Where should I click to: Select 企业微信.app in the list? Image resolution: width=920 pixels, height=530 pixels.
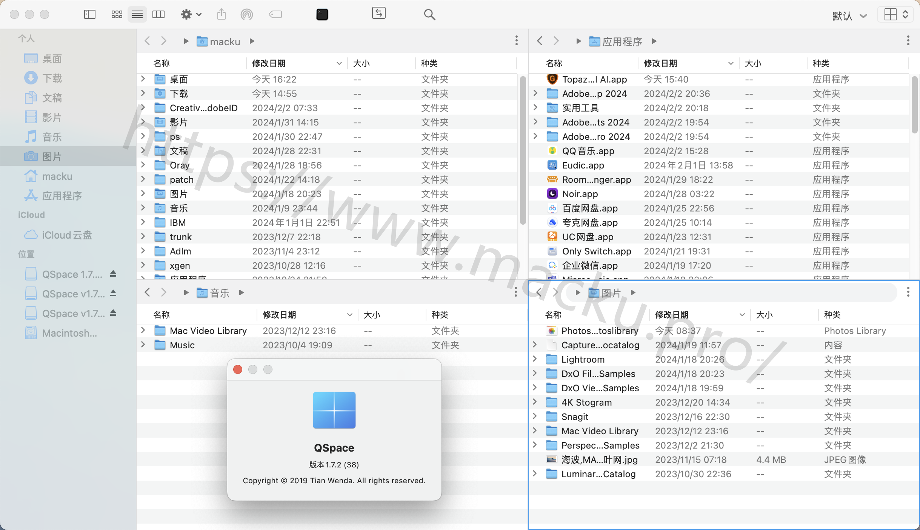coord(718,265)
